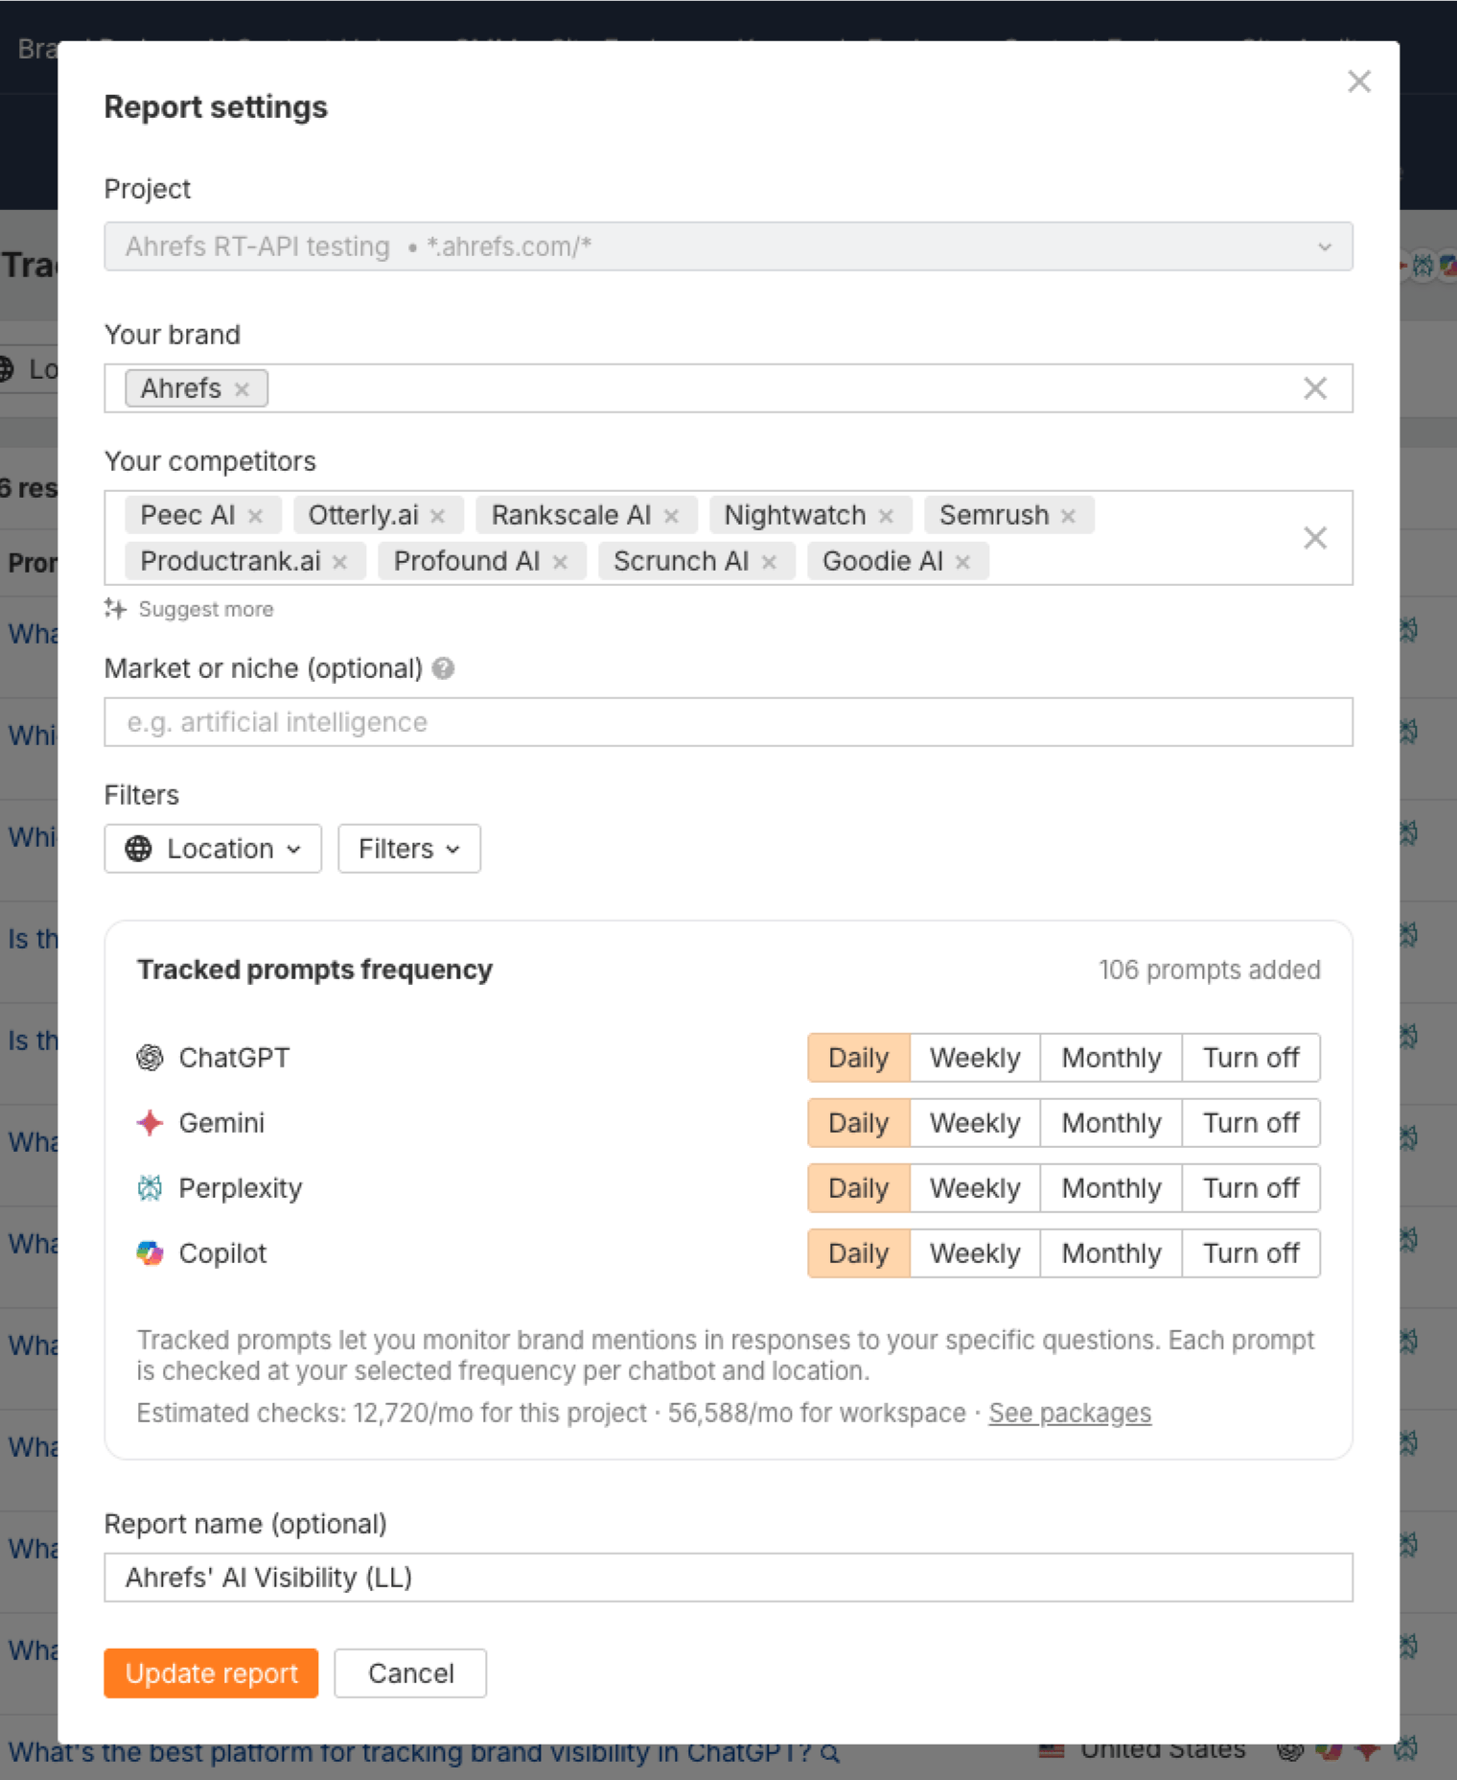Turn off ChatGPT tracking
The width and height of the screenshot is (1457, 1780).
pos(1251,1058)
